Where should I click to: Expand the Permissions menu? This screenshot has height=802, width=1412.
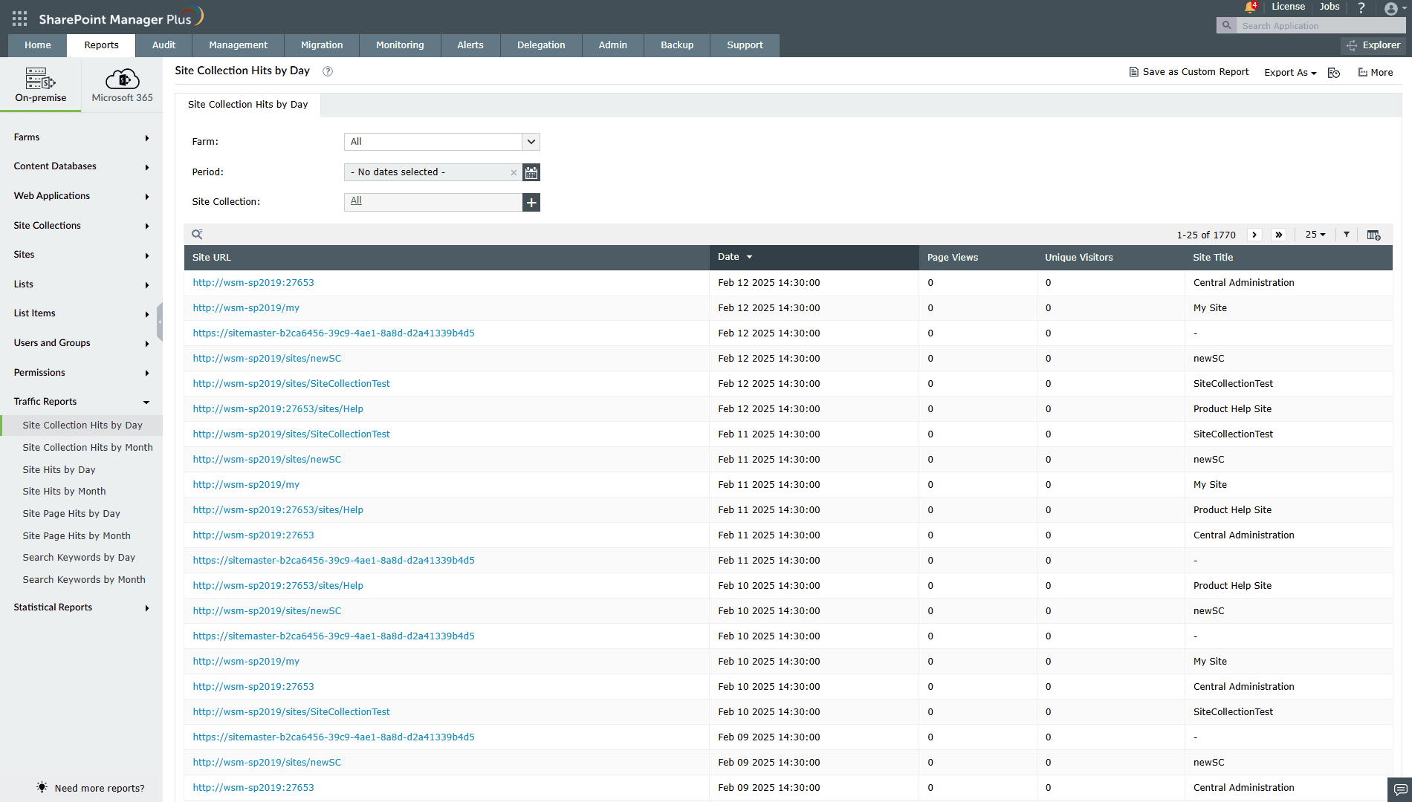point(81,373)
